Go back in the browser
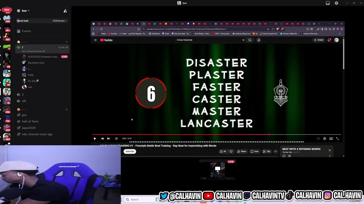364x204 pixels. click(94, 29)
